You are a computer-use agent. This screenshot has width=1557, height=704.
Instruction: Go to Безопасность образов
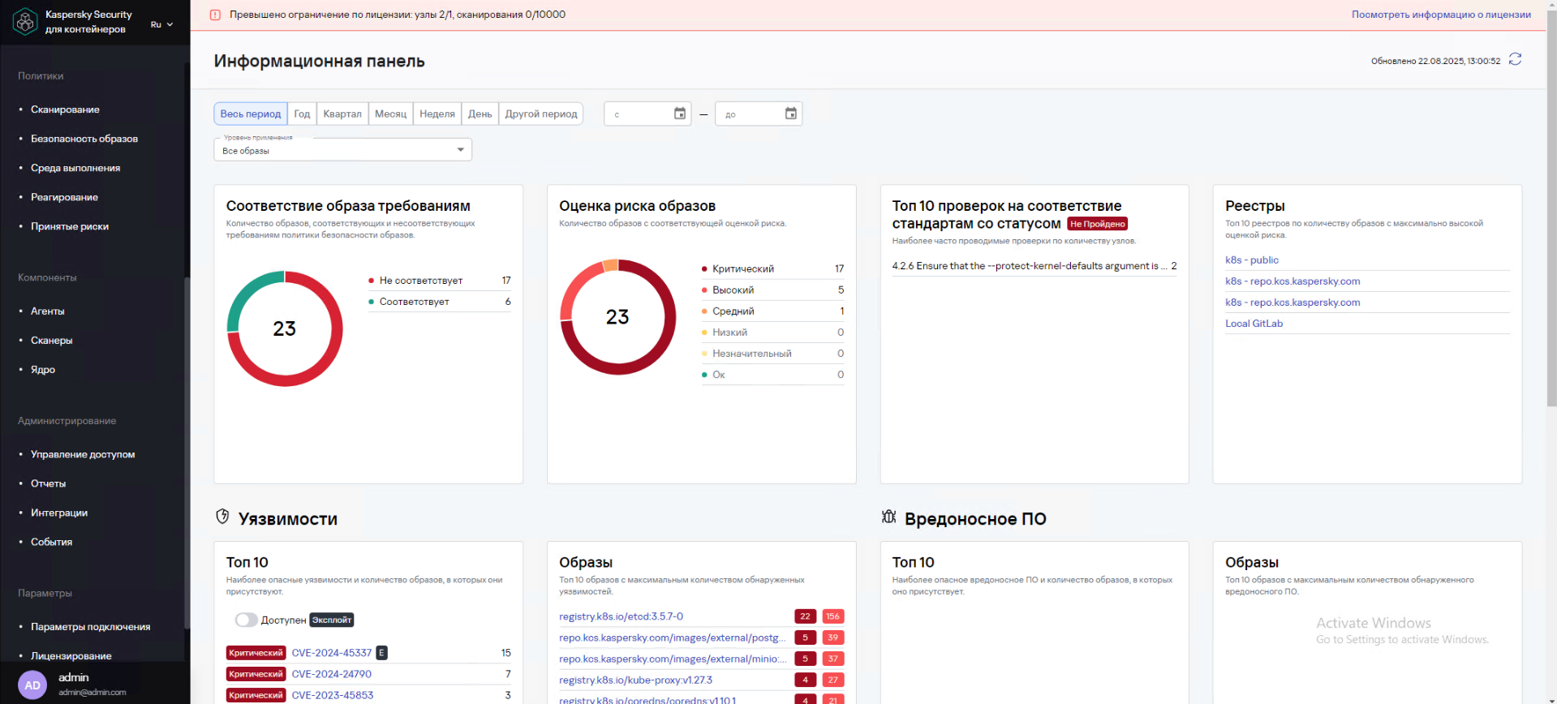pos(84,139)
